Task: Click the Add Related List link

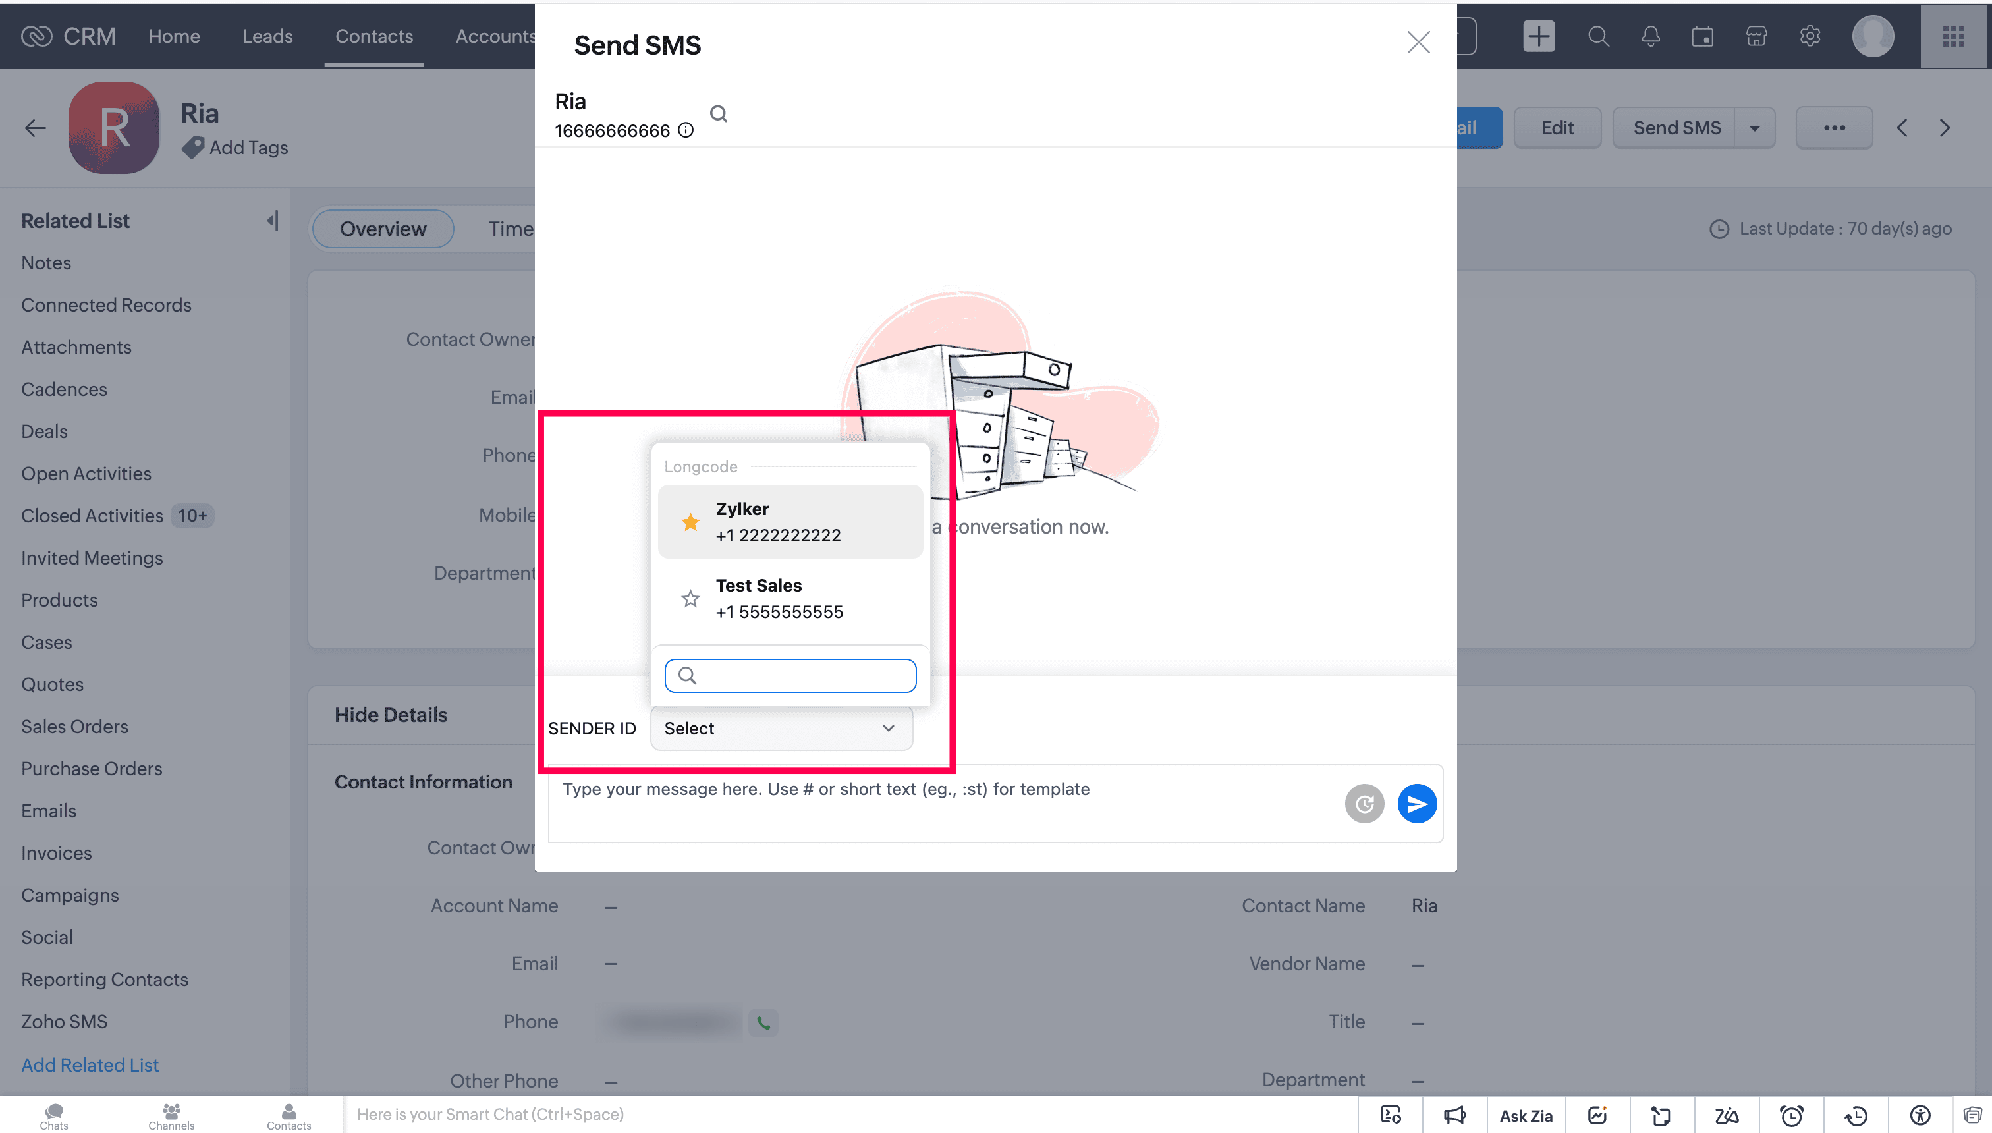Action: pos(90,1064)
